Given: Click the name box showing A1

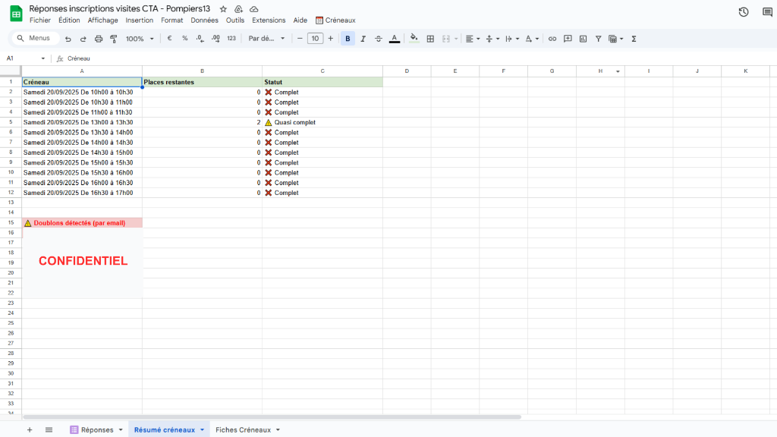Looking at the screenshot, I should 22,58.
